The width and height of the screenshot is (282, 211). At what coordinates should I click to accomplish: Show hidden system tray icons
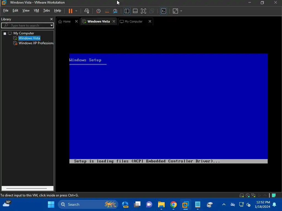point(224,204)
